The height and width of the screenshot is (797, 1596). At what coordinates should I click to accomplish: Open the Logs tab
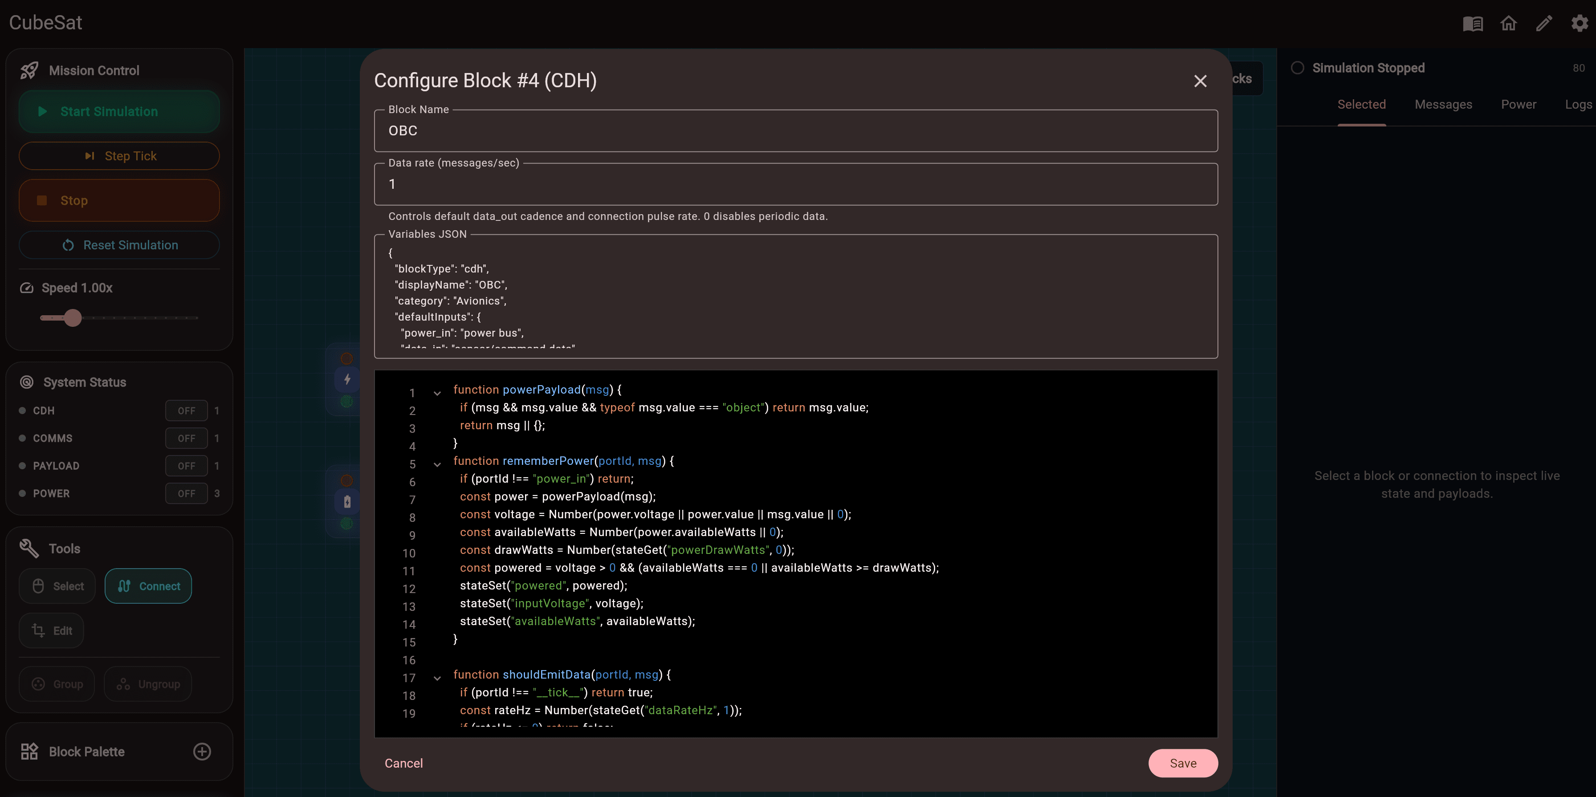click(x=1578, y=105)
